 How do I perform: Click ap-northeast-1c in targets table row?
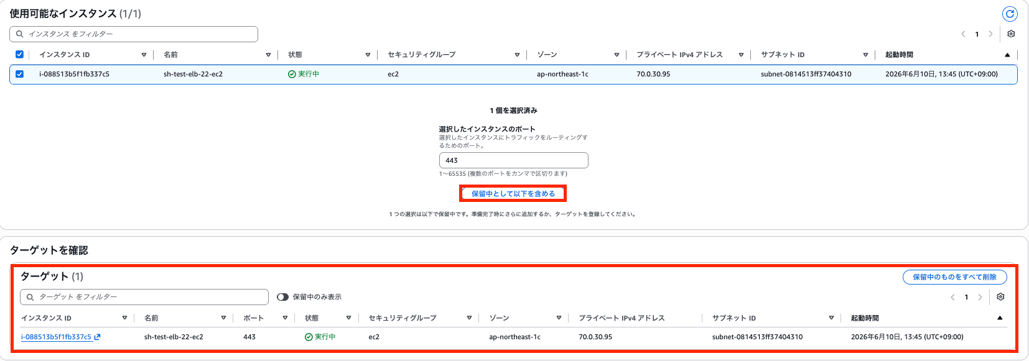tap(514, 337)
